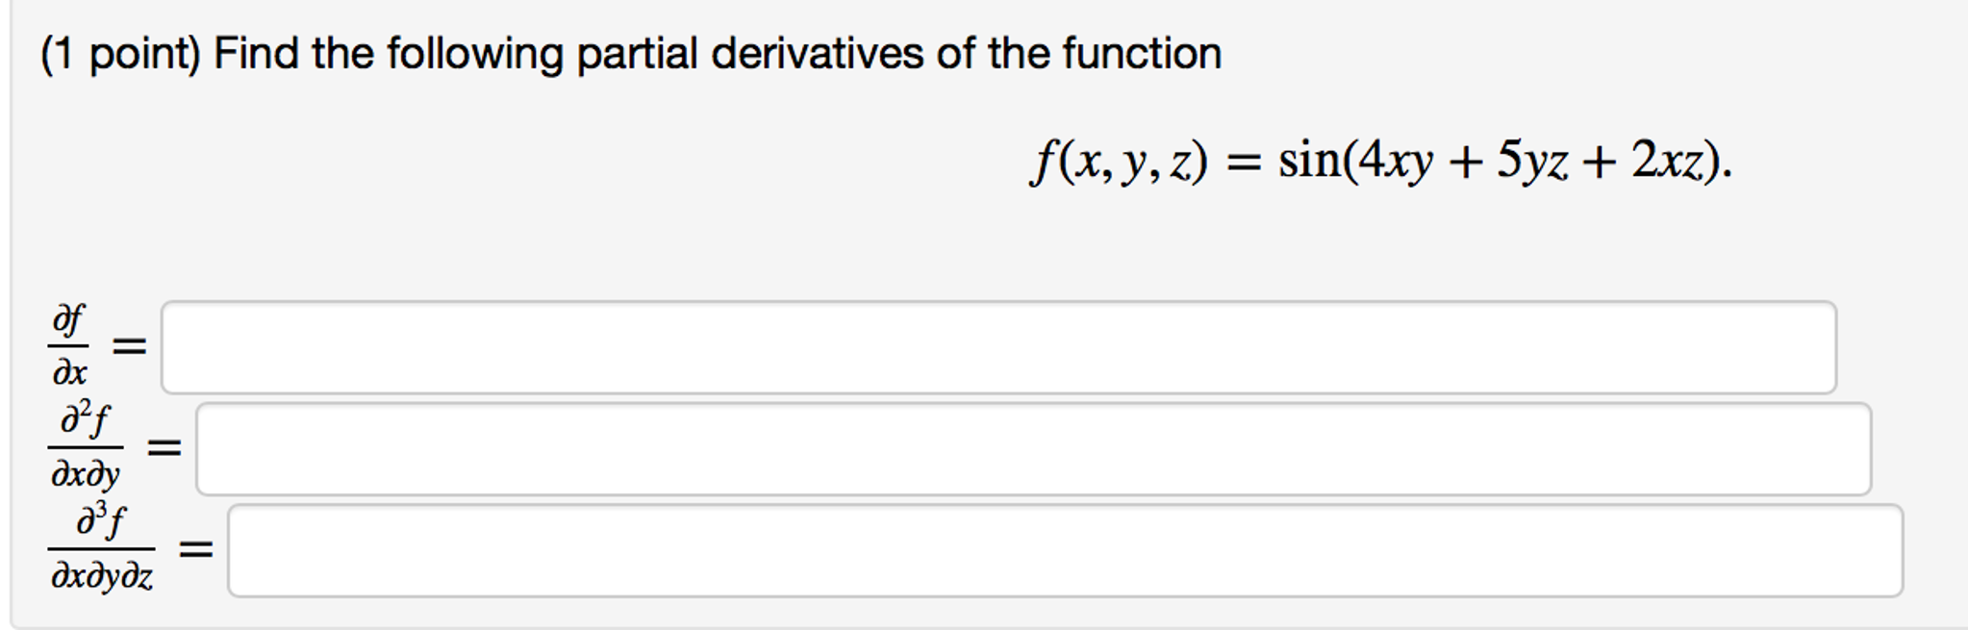Click the ∂f/∂x fraction label
Viewport: 1968px width, 630px height.
[65, 346]
